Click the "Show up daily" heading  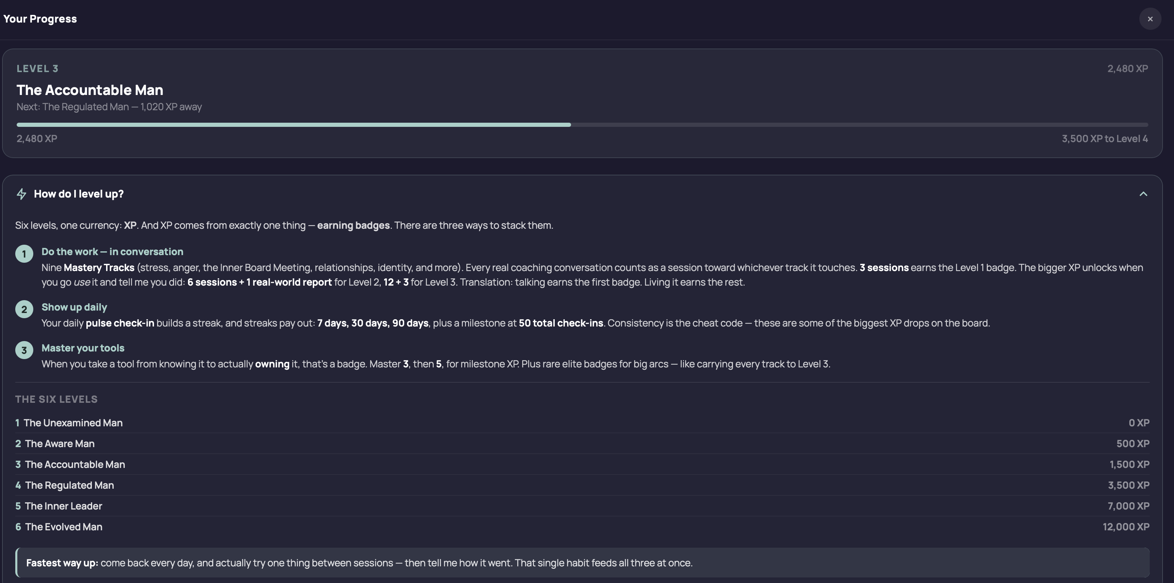(x=74, y=307)
